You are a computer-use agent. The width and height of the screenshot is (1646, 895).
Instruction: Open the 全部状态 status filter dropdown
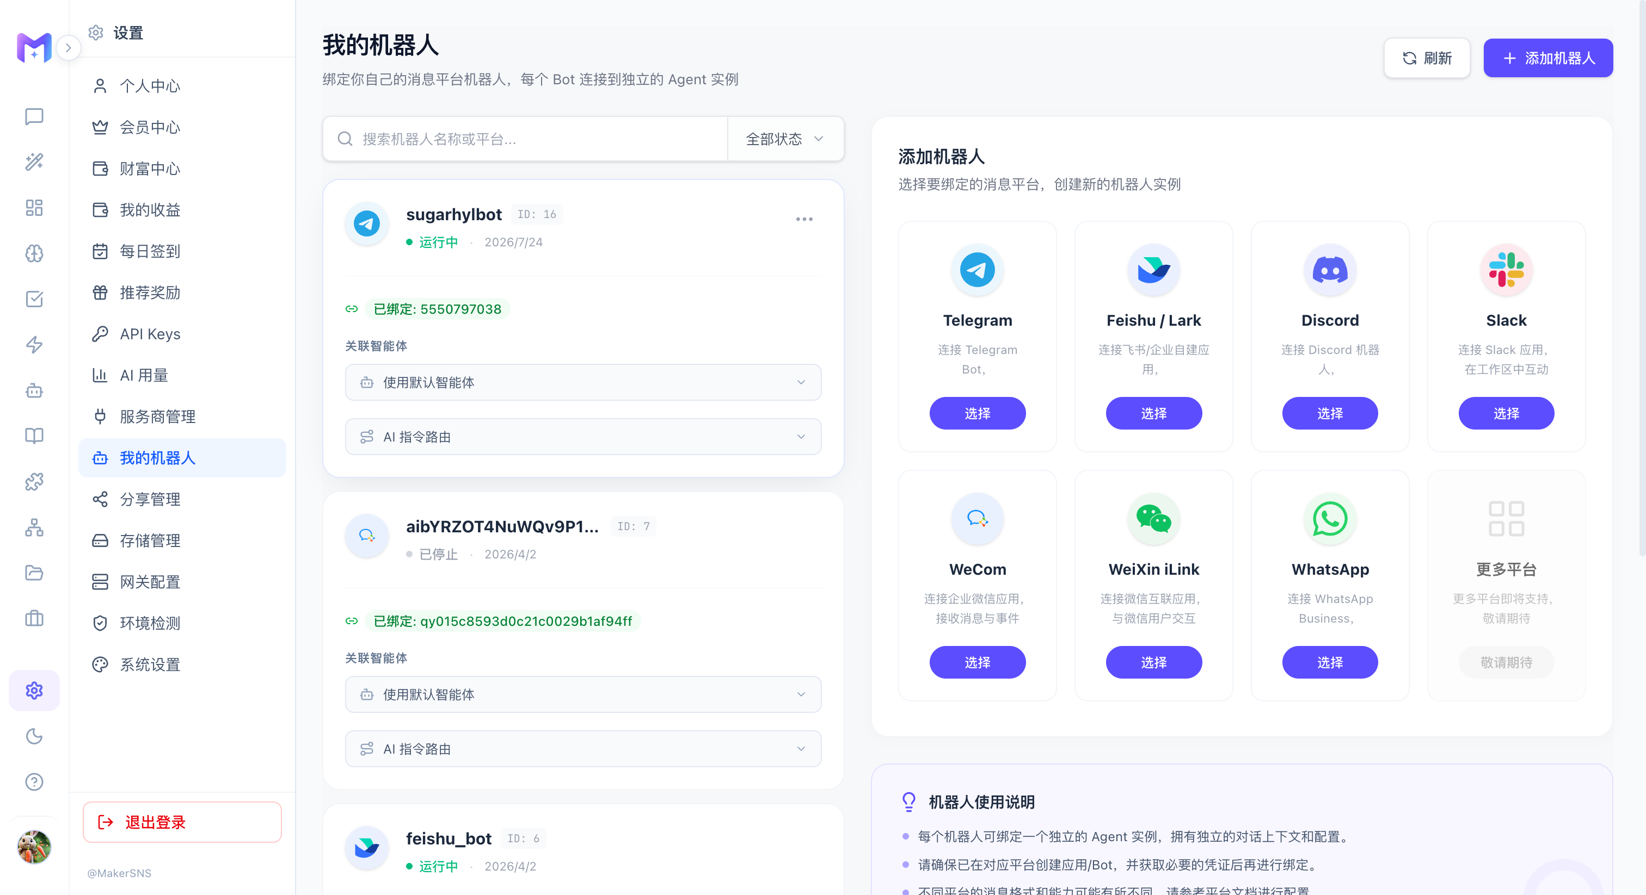coord(785,139)
